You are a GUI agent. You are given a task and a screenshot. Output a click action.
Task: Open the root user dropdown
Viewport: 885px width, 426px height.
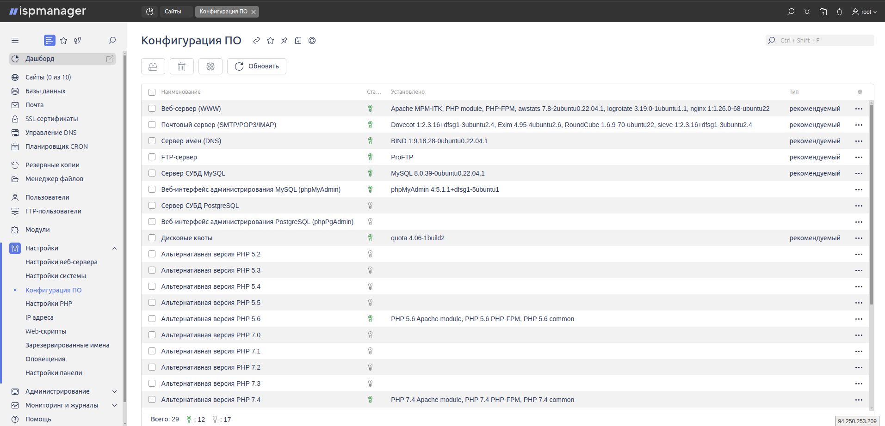pyautogui.click(x=864, y=12)
